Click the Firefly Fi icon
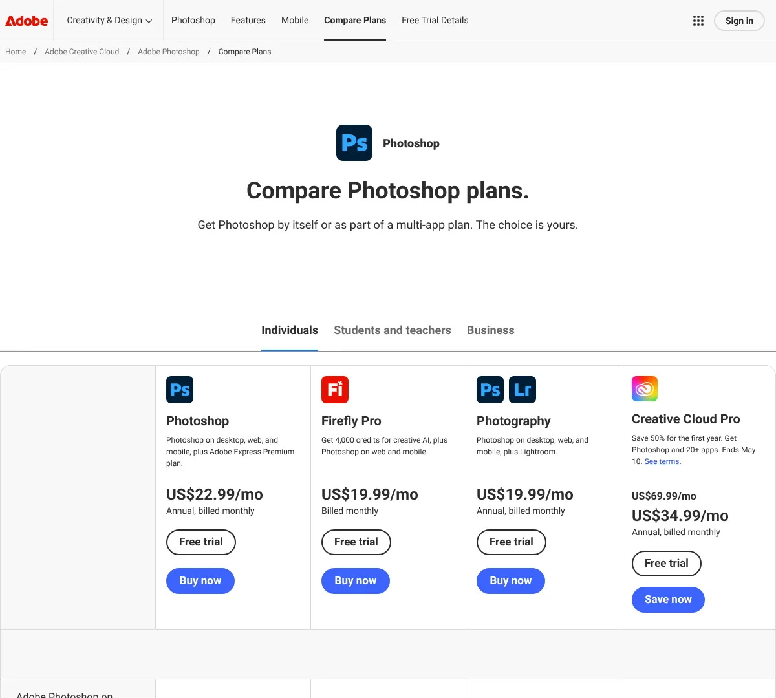The image size is (776, 698). pos(335,390)
